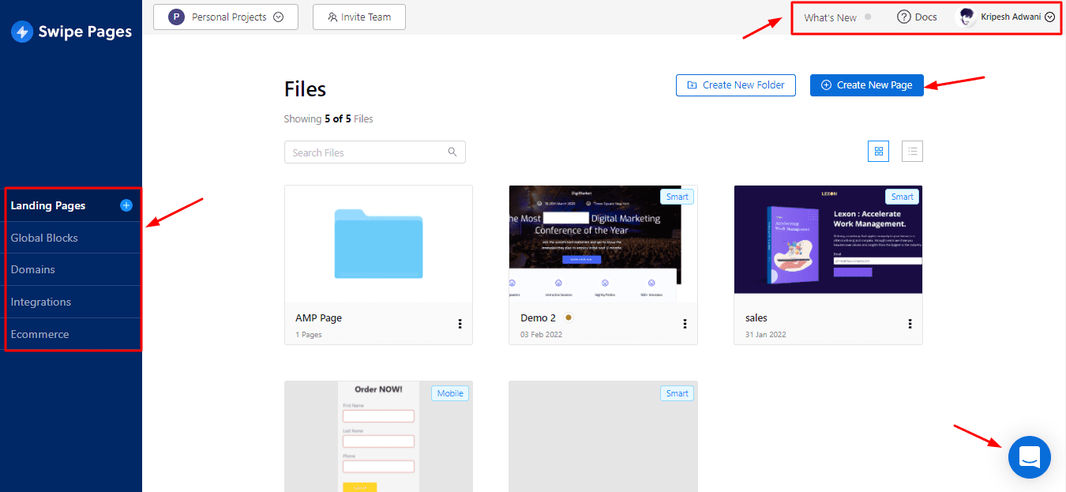The height and width of the screenshot is (492, 1066).
Task: Go to Global Blocks in sidebar
Action: click(44, 238)
